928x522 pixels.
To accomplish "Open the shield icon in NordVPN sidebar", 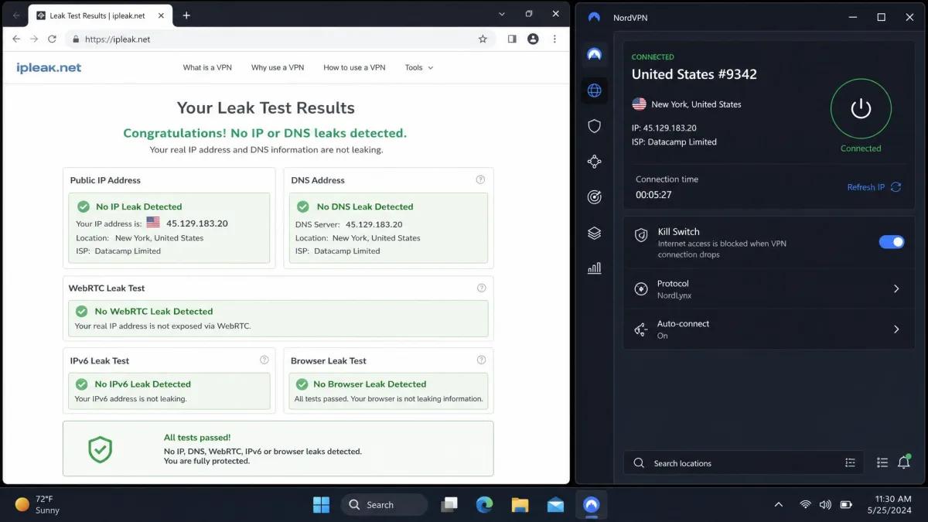I will [594, 126].
